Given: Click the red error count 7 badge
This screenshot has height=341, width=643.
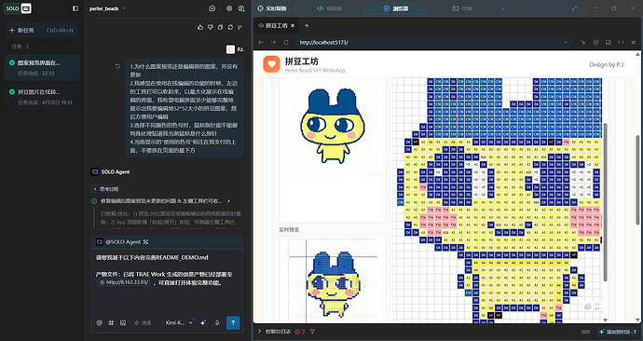Looking at the screenshot, I should coord(300,332).
